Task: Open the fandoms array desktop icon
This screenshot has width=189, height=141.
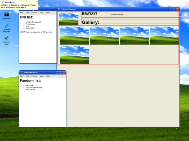Action: 7,40
